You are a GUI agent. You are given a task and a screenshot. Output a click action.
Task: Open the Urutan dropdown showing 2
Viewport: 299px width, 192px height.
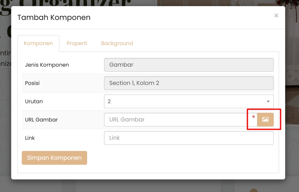click(x=184, y=101)
